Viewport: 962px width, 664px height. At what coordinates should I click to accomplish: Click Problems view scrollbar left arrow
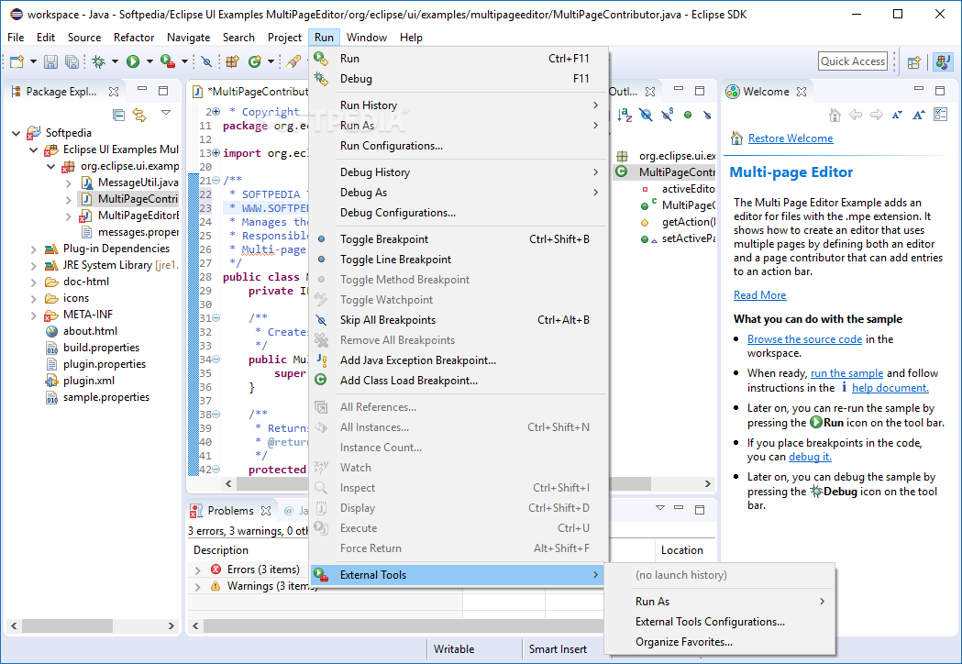click(x=195, y=626)
